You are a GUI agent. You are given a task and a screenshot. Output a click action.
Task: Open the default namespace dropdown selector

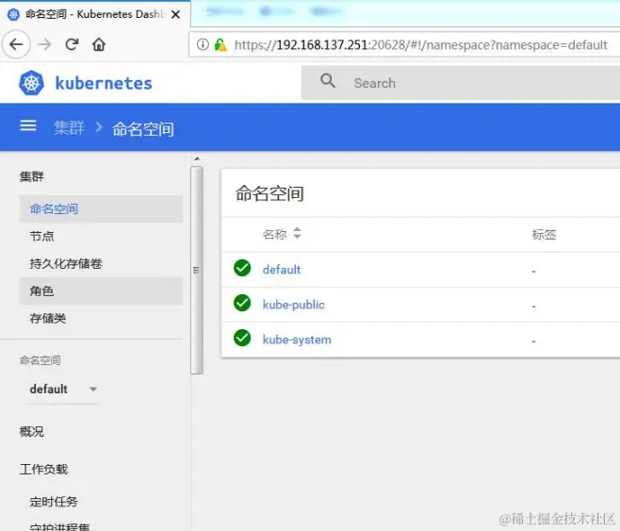click(x=62, y=389)
